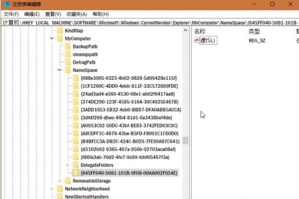Click folder icon of {645FF040-5081-101B-9F08-00AA002F954E}

76,173
